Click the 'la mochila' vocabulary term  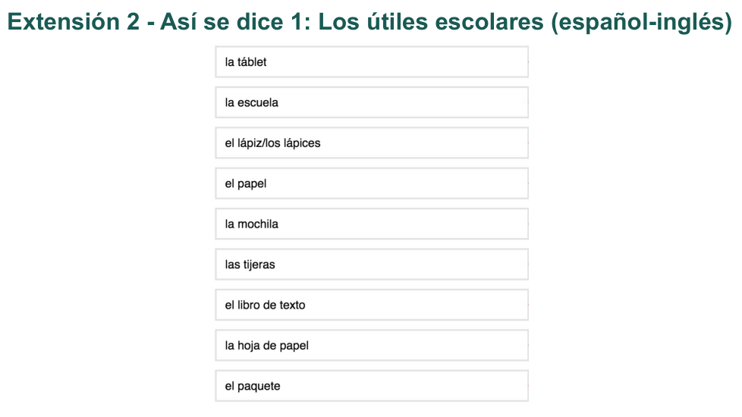pos(252,224)
